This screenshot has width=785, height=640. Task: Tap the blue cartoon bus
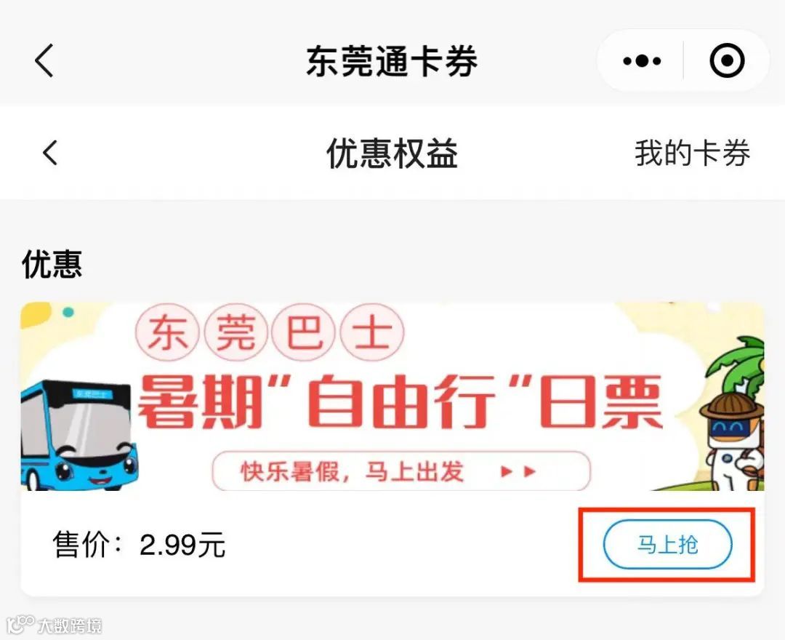pos(79,435)
